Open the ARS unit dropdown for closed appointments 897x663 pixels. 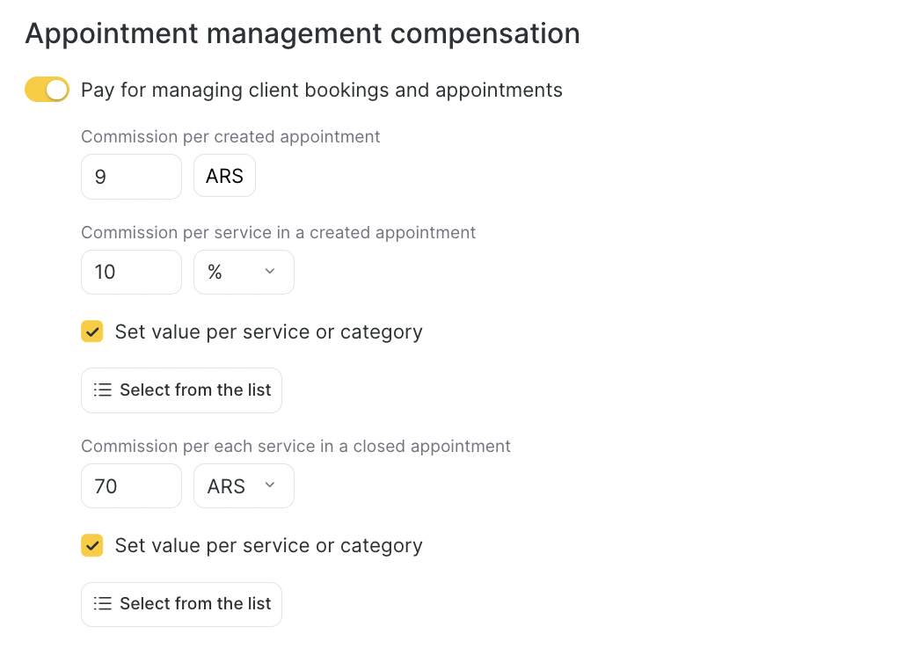pos(243,486)
